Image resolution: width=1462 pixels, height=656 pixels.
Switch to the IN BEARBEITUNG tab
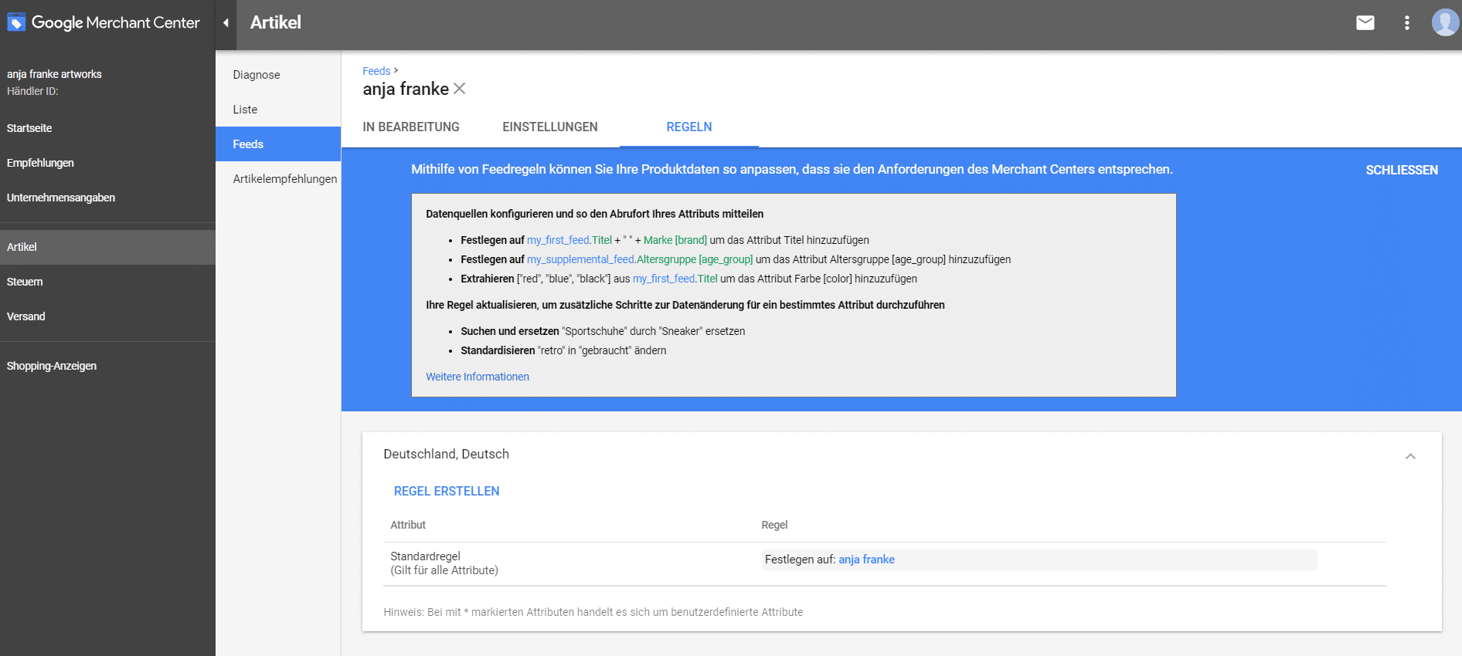pyautogui.click(x=411, y=127)
